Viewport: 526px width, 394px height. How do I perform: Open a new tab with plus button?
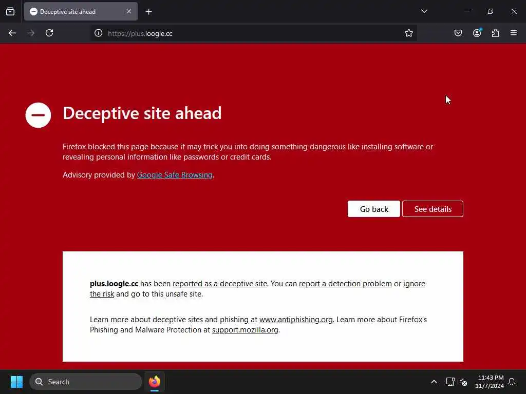[x=148, y=12]
